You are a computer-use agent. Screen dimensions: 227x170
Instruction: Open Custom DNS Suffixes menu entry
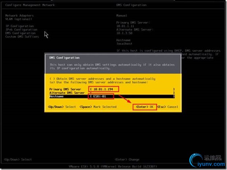coord(22,37)
